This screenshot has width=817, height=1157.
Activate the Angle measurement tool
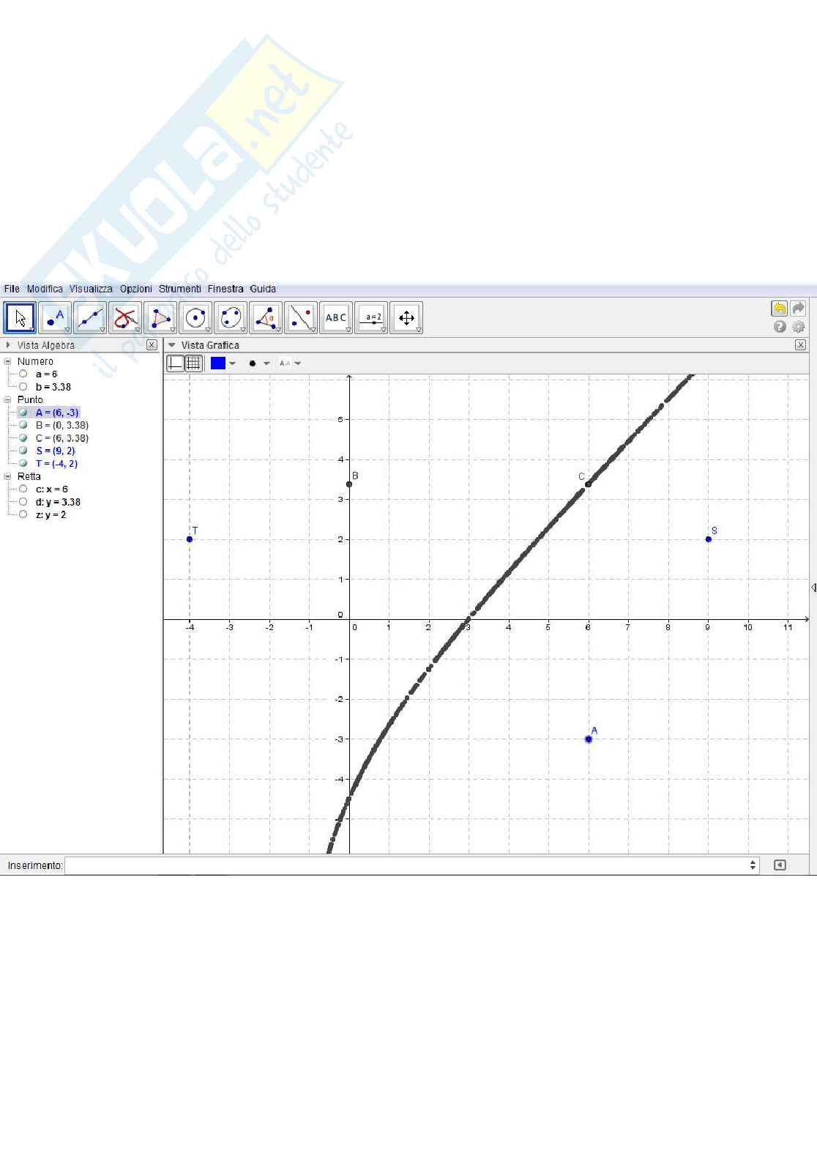266,318
